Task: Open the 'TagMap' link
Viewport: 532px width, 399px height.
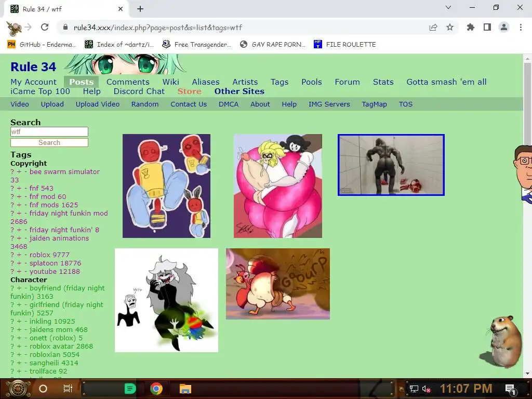Action: pyautogui.click(x=374, y=104)
